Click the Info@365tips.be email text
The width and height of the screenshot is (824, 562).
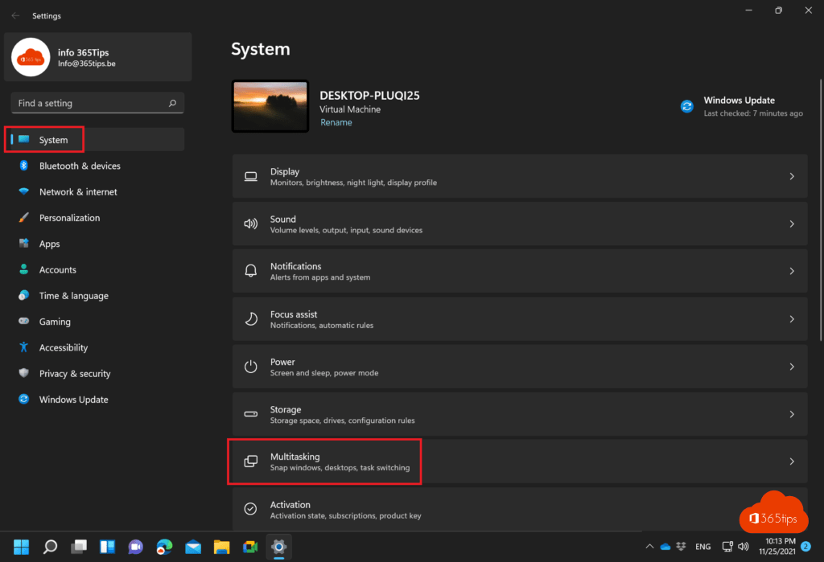(87, 64)
